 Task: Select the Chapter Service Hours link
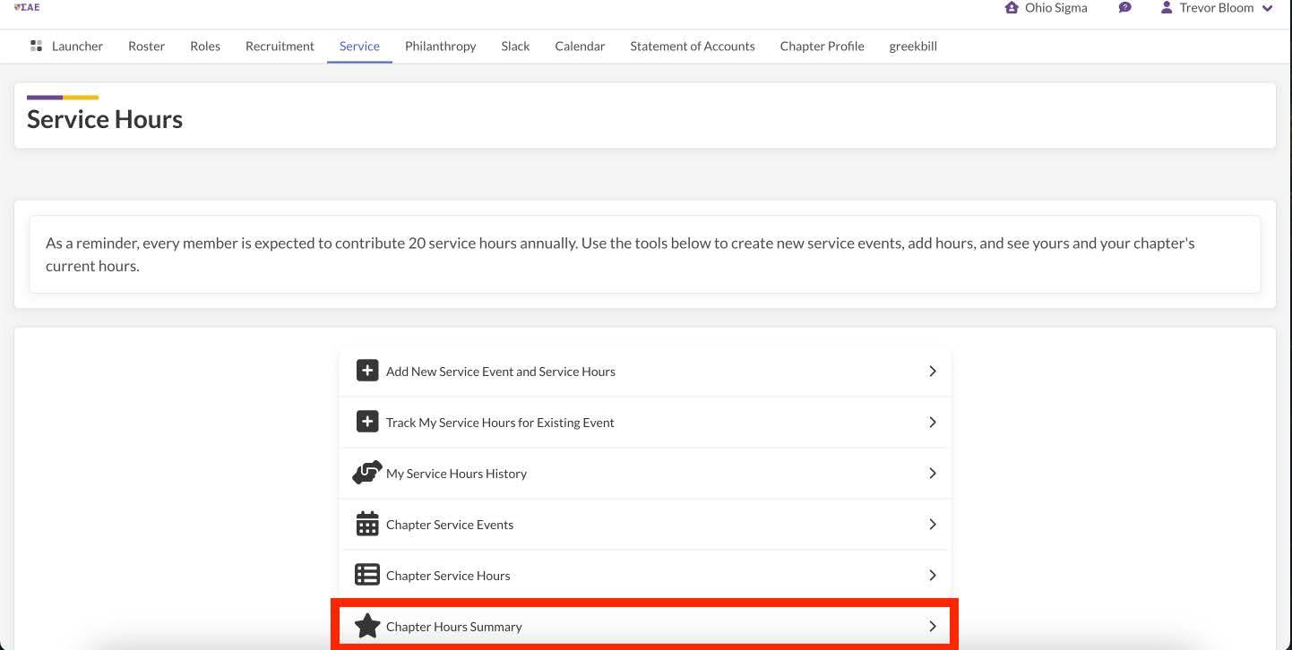point(448,576)
